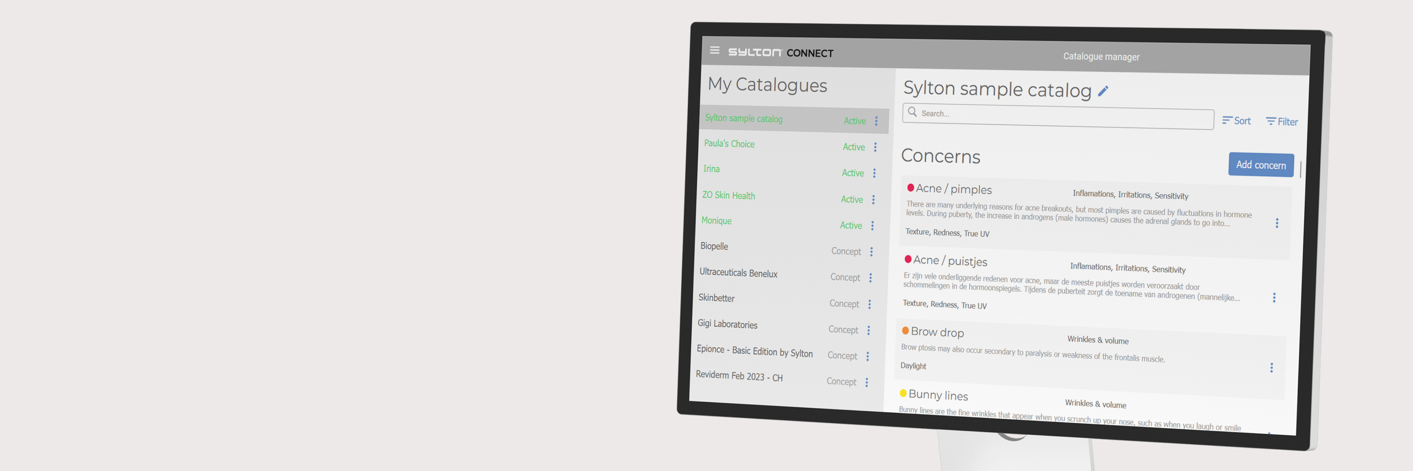Open the Filter options
Screen dimensions: 1413x471
[x=1281, y=121]
